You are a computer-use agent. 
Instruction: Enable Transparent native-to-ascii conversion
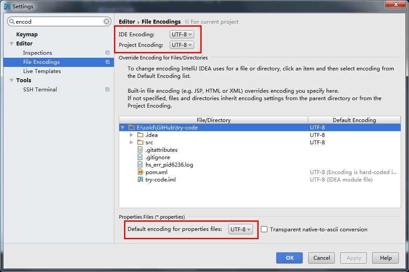click(264, 229)
